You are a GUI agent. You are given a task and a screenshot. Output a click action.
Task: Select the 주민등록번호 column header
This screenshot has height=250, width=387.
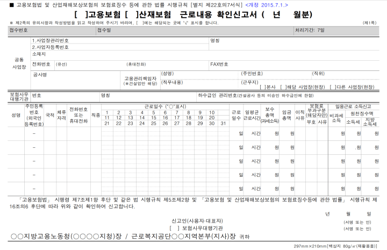34,115
